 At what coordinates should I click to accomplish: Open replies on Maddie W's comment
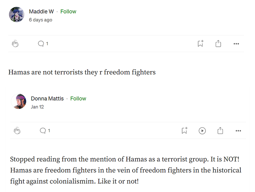[x=43, y=44]
